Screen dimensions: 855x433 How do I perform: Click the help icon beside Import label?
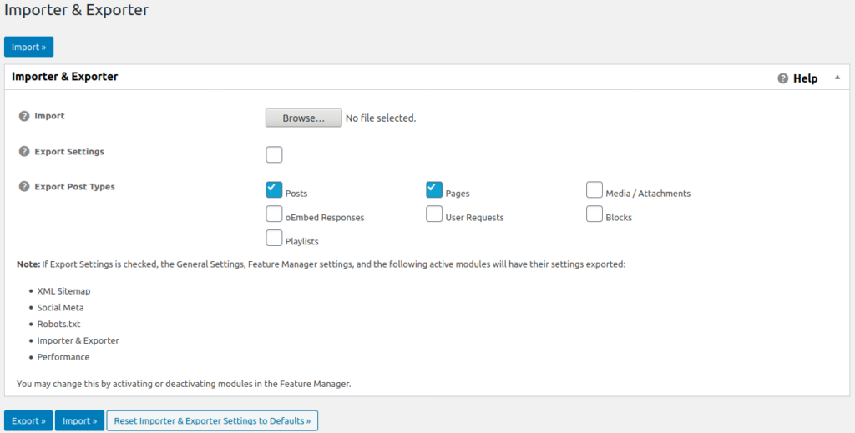24,116
